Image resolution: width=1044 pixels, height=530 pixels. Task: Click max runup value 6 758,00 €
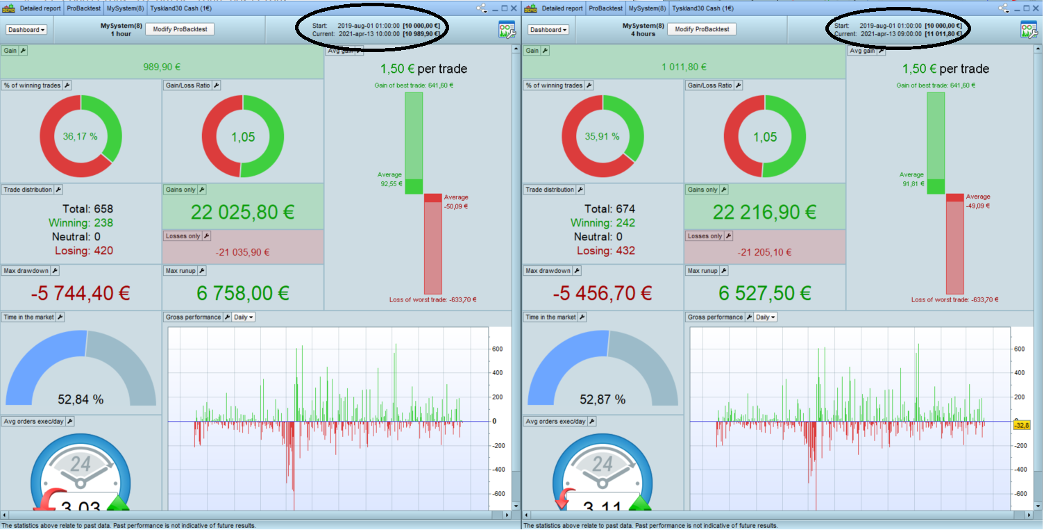244,294
